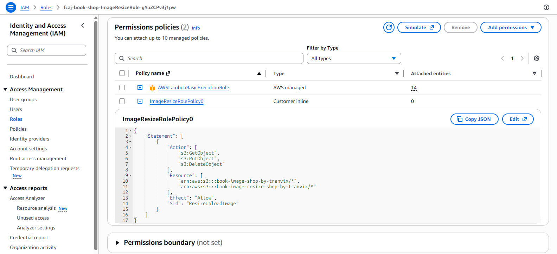Click the Simulate button
This screenshot has width=557, height=254.
coord(419,27)
